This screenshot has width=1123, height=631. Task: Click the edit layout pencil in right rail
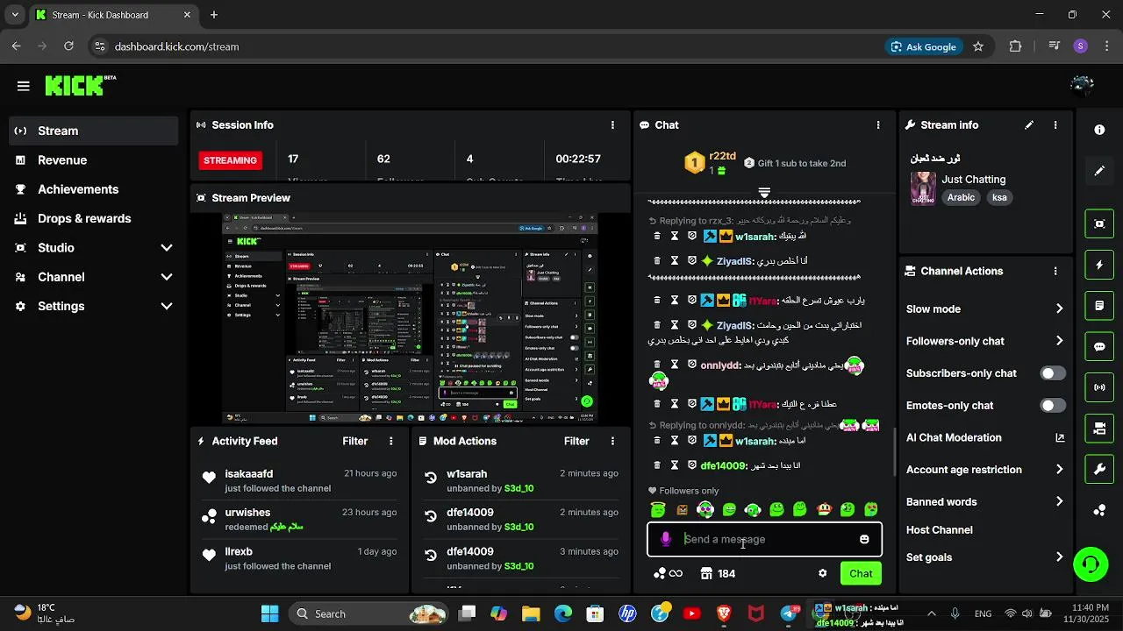point(1099,171)
